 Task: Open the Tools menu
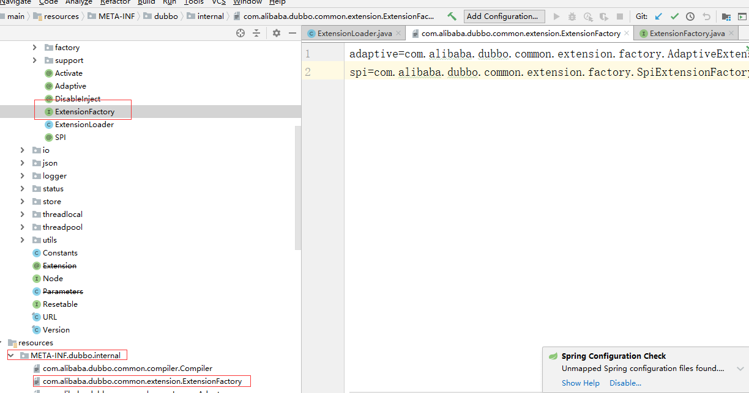coord(194,2)
